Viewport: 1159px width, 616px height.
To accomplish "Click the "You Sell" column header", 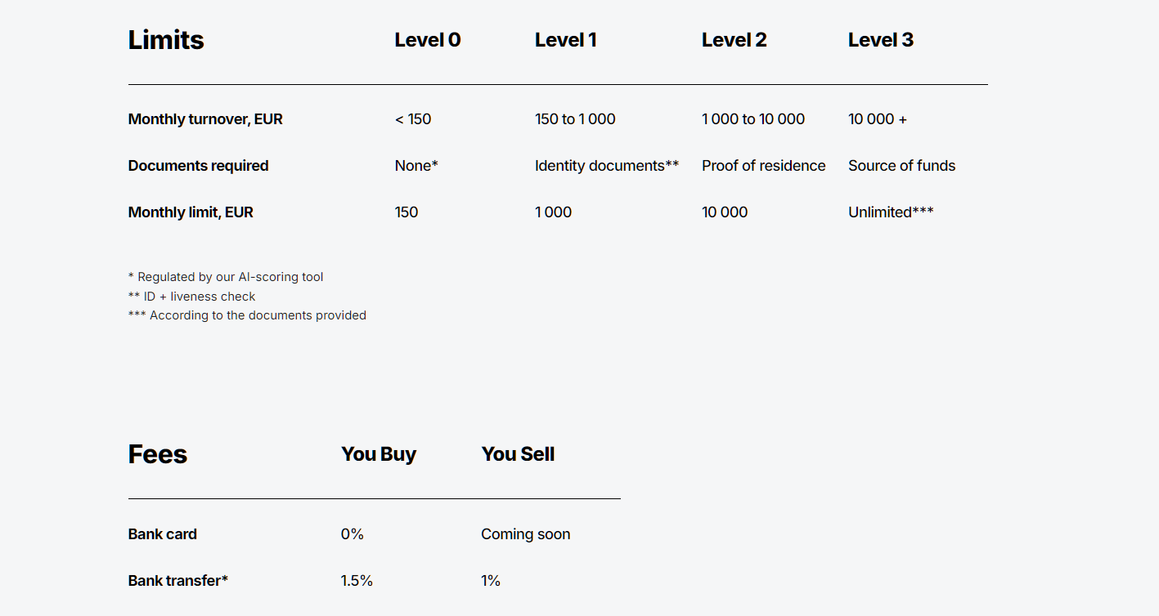I will pos(518,454).
